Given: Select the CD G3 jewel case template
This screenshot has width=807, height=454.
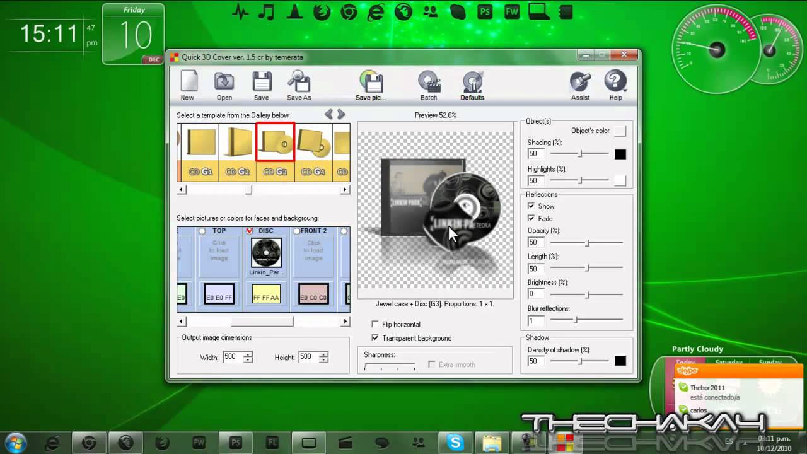Looking at the screenshot, I should (276, 152).
